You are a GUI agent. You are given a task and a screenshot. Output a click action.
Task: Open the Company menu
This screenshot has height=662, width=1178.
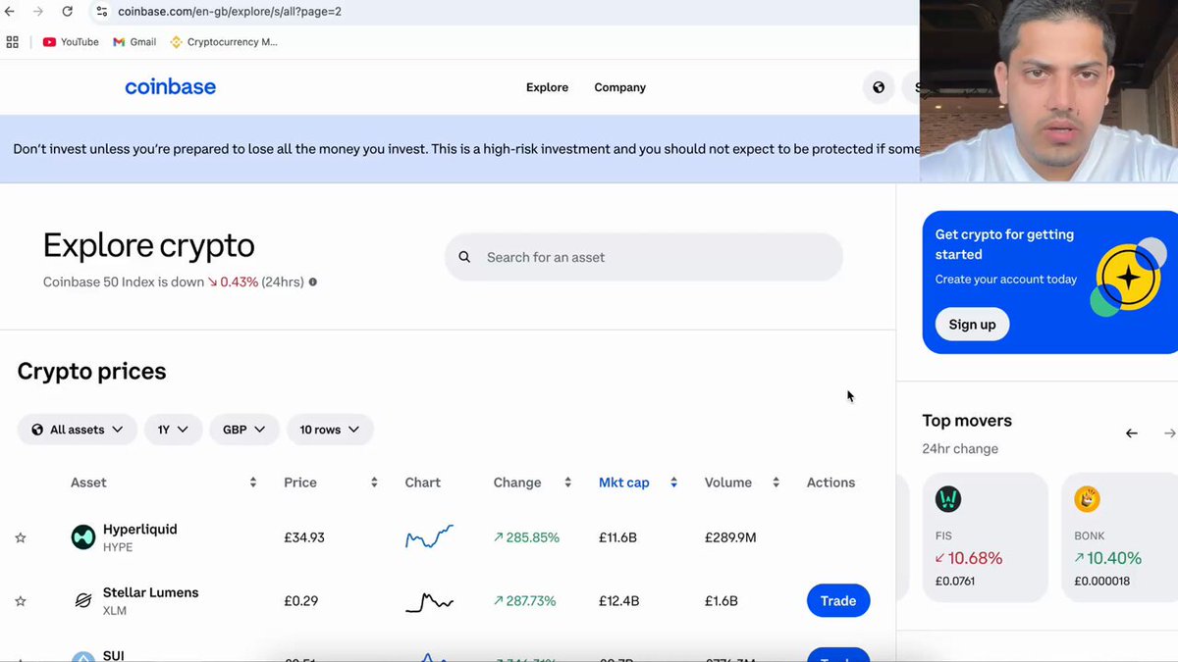619,87
